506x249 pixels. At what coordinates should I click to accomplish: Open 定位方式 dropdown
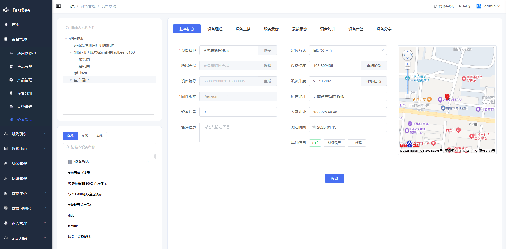click(348, 50)
